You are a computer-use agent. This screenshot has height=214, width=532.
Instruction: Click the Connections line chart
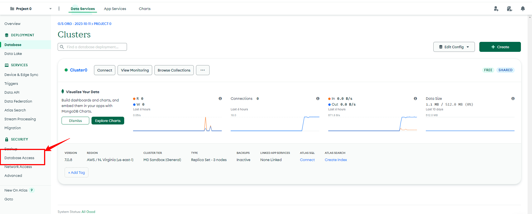(x=275, y=123)
